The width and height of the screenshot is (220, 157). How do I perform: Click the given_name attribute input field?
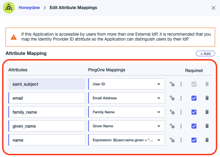47,126
